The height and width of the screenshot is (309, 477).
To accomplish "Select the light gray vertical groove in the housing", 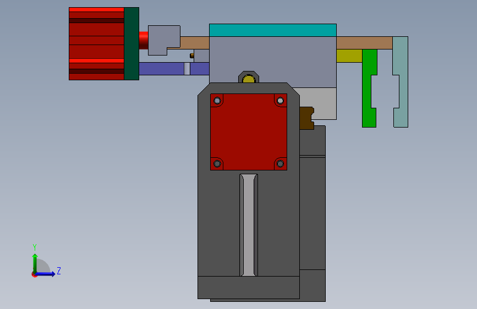I will [249, 225].
